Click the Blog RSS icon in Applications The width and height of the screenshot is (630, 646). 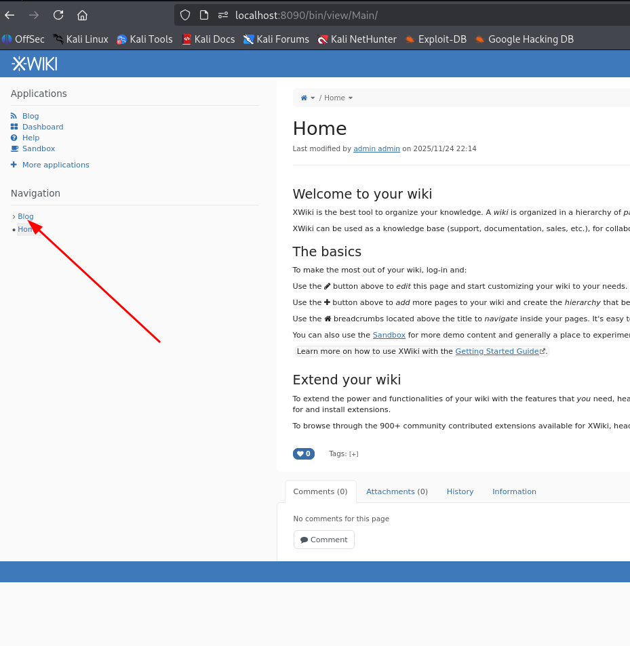coord(14,116)
